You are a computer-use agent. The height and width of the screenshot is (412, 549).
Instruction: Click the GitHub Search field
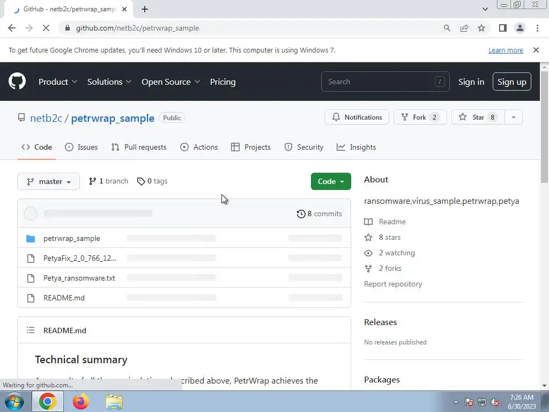[x=385, y=82]
